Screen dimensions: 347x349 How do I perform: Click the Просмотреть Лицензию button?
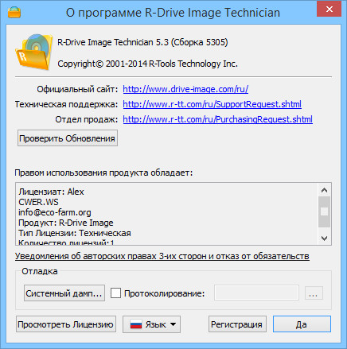coord(66,324)
